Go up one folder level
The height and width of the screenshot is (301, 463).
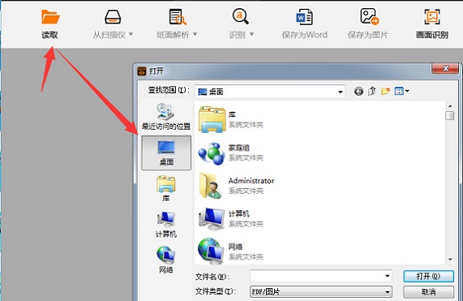tap(371, 91)
